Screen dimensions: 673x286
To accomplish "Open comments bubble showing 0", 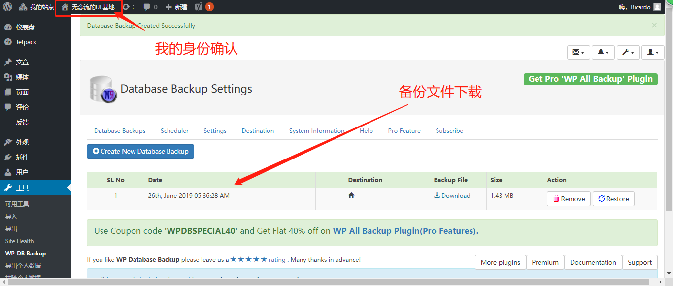I will pyautogui.click(x=150, y=7).
